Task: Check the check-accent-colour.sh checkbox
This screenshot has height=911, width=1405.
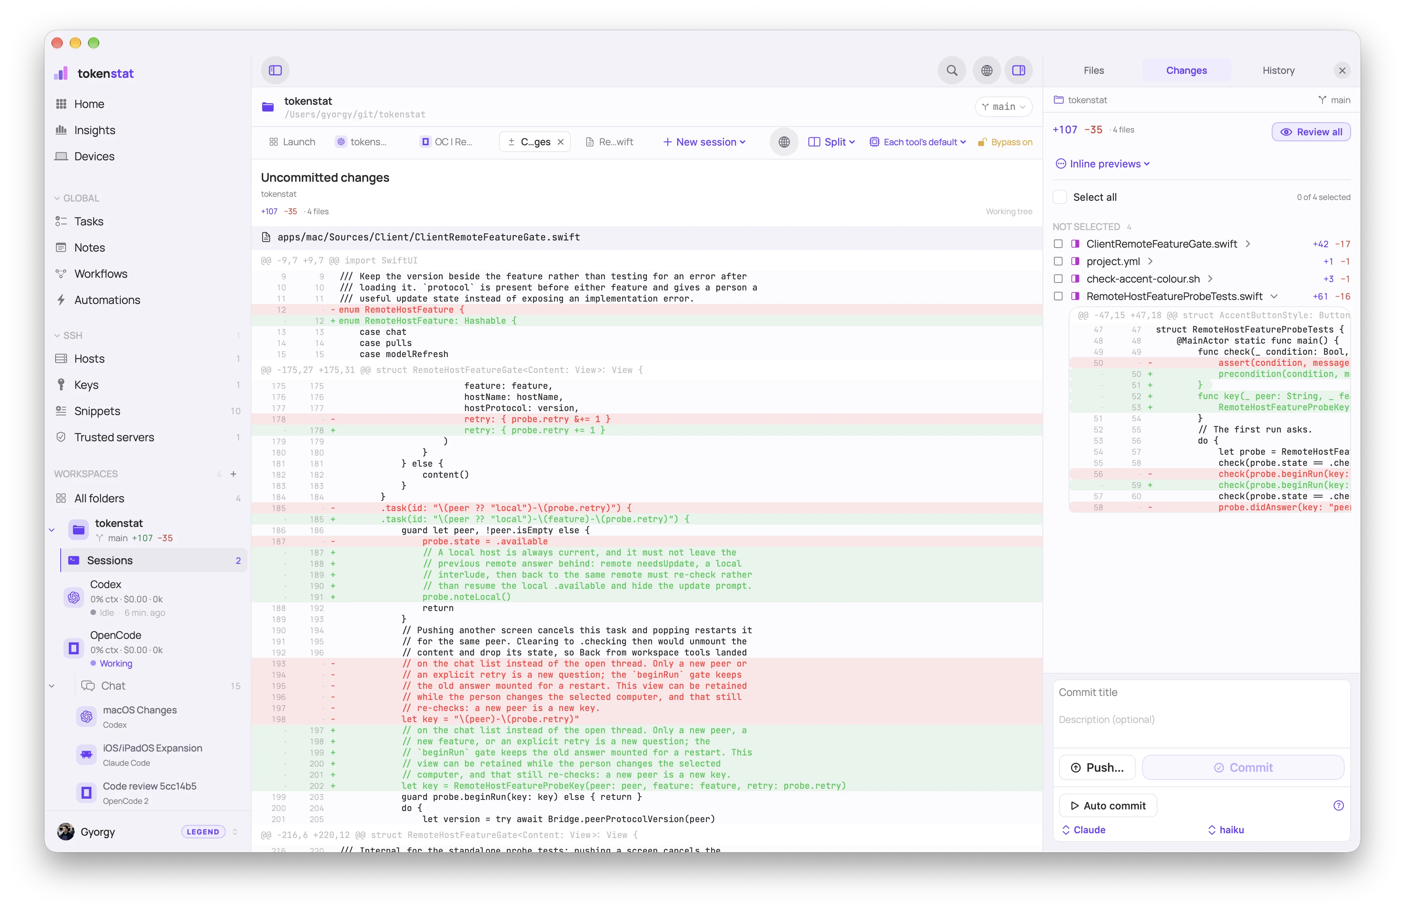Action: tap(1058, 279)
